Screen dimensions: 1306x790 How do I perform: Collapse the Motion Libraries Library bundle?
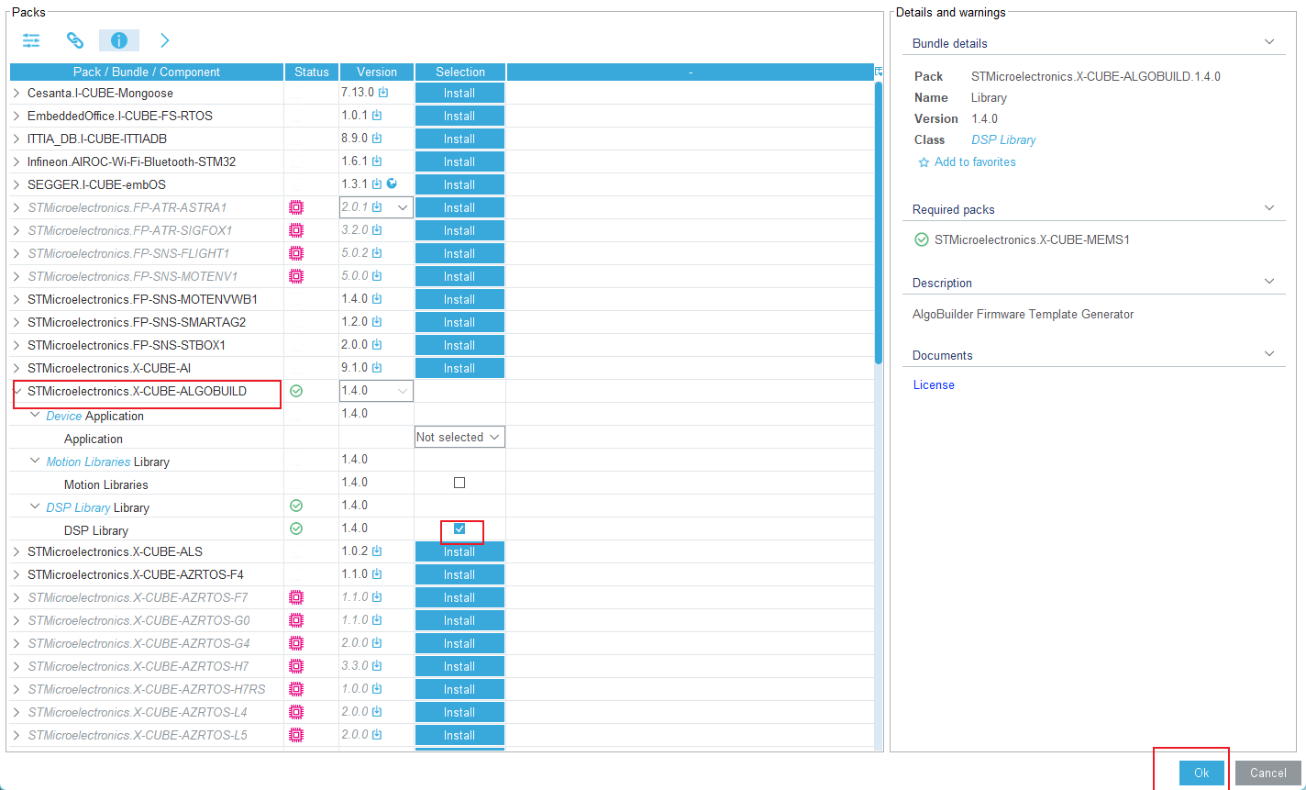click(x=35, y=462)
